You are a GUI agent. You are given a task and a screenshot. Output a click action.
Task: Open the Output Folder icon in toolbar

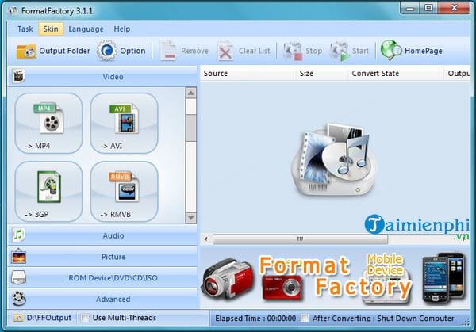(x=26, y=51)
